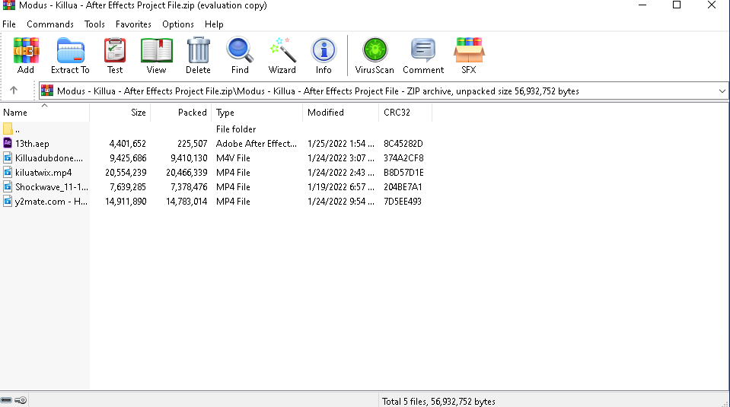The width and height of the screenshot is (730, 407).
Task: Click the file icon of y2mate.com file
Action: tap(8, 201)
